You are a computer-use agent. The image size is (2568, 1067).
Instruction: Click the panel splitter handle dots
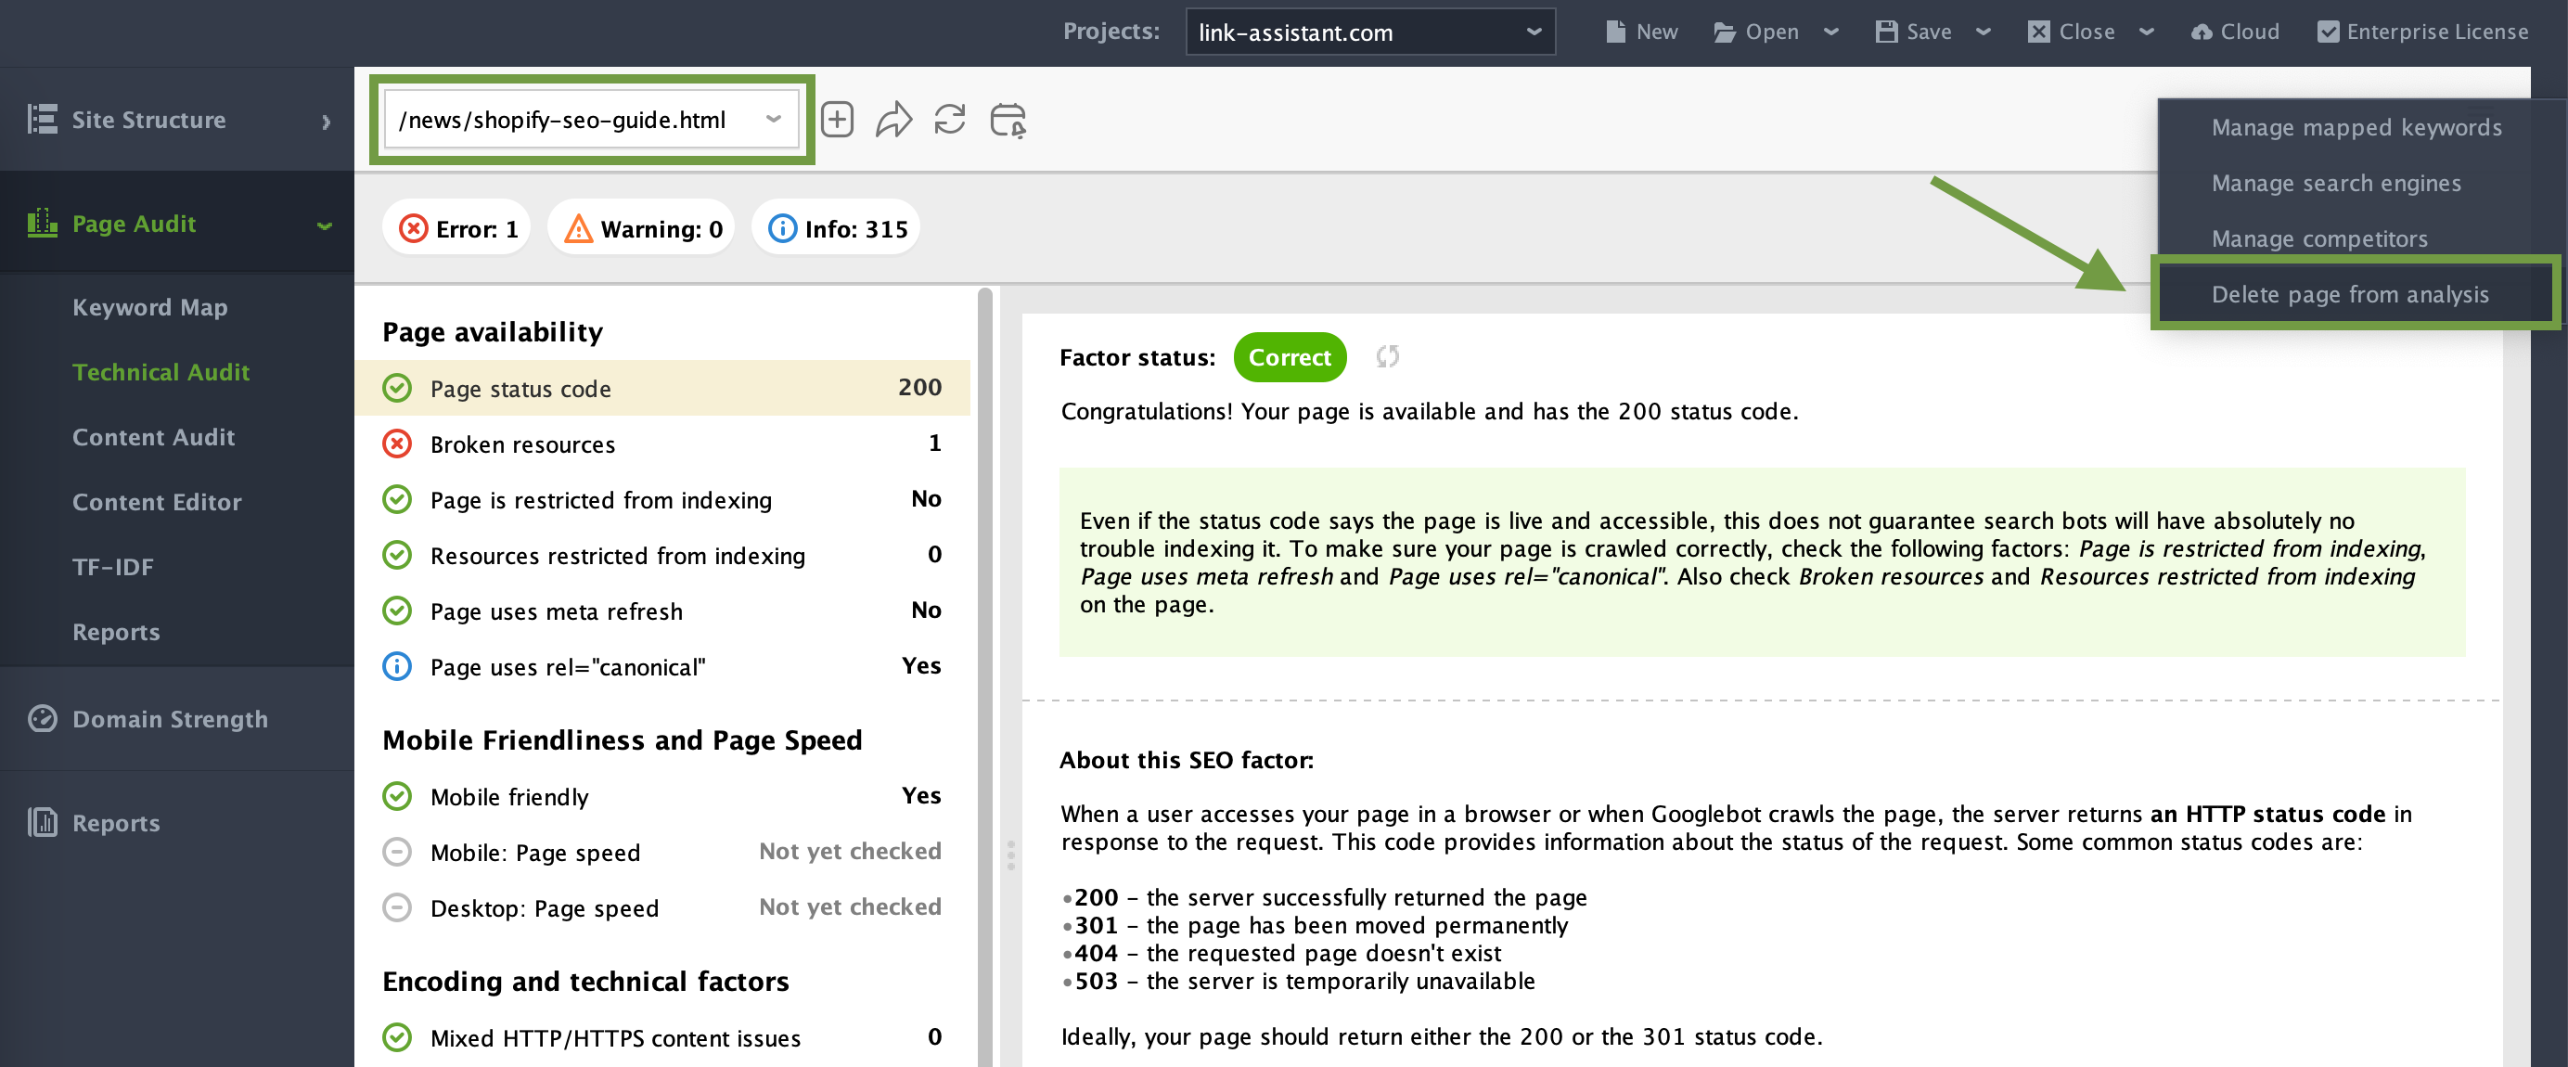(1010, 855)
